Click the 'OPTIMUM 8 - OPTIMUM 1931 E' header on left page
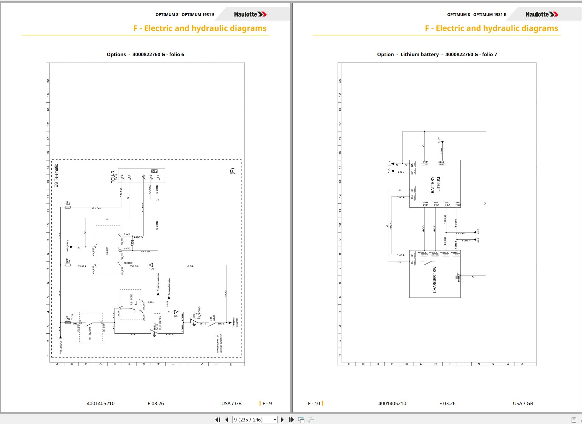The image size is (582, 424). pos(185,15)
